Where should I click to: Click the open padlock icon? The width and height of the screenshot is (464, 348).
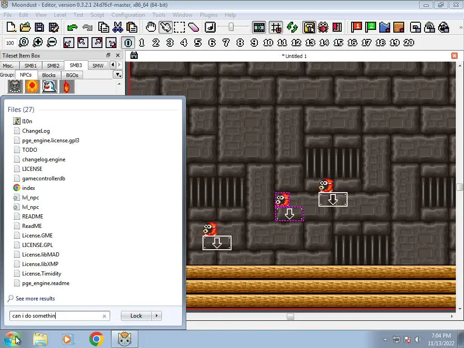point(430,27)
